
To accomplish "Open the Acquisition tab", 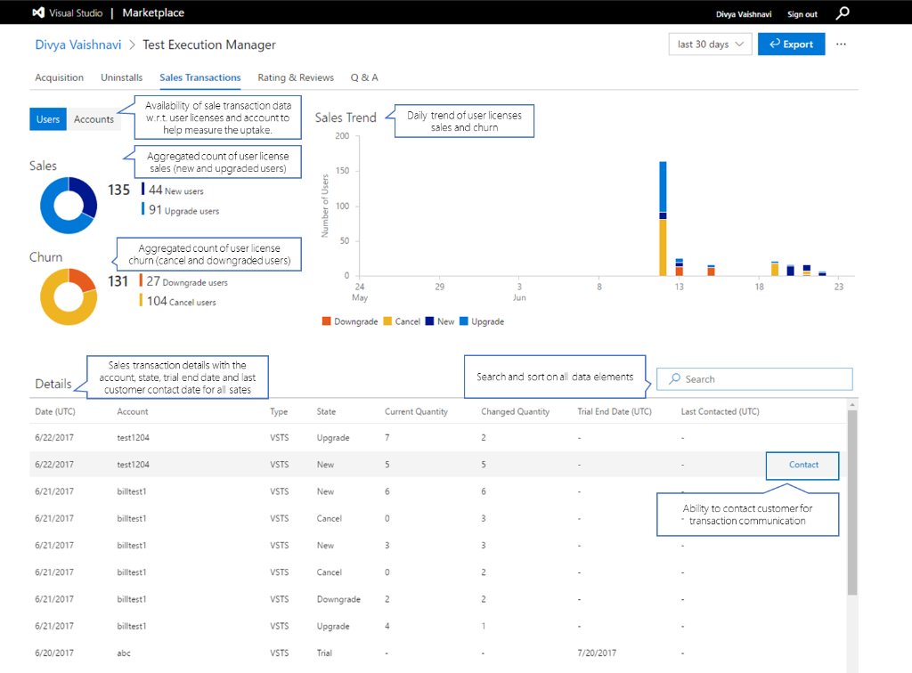I will (x=59, y=77).
